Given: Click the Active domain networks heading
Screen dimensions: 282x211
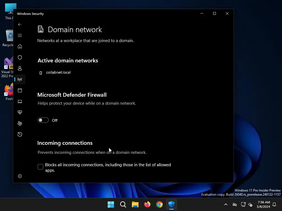Looking at the screenshot, I should click(x=68, y=61).
